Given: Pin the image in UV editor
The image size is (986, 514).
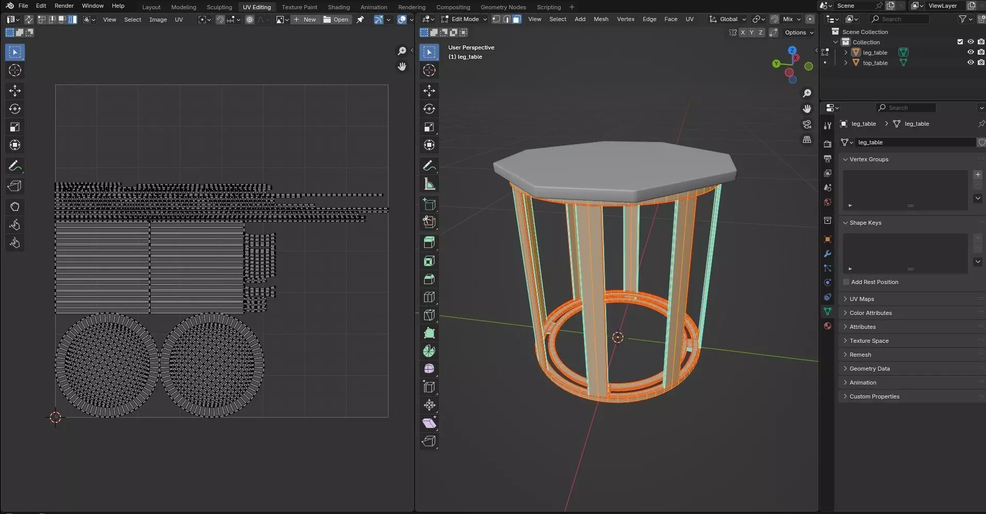Looking at the screenshot, I should point(360,20).
